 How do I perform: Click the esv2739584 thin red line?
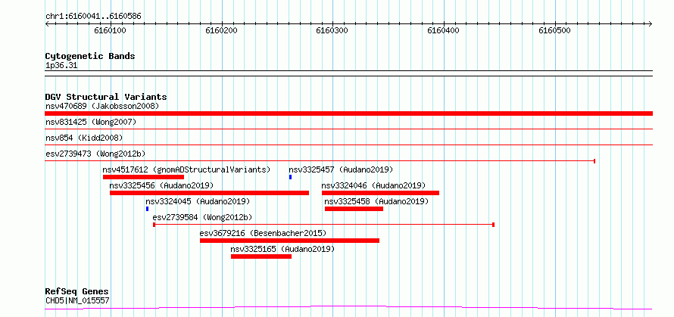point(323,225)
